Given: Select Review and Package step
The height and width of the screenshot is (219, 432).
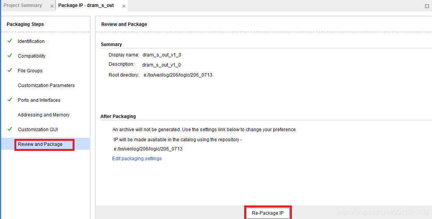Looking at the screenshot, I should click(40, 144).
